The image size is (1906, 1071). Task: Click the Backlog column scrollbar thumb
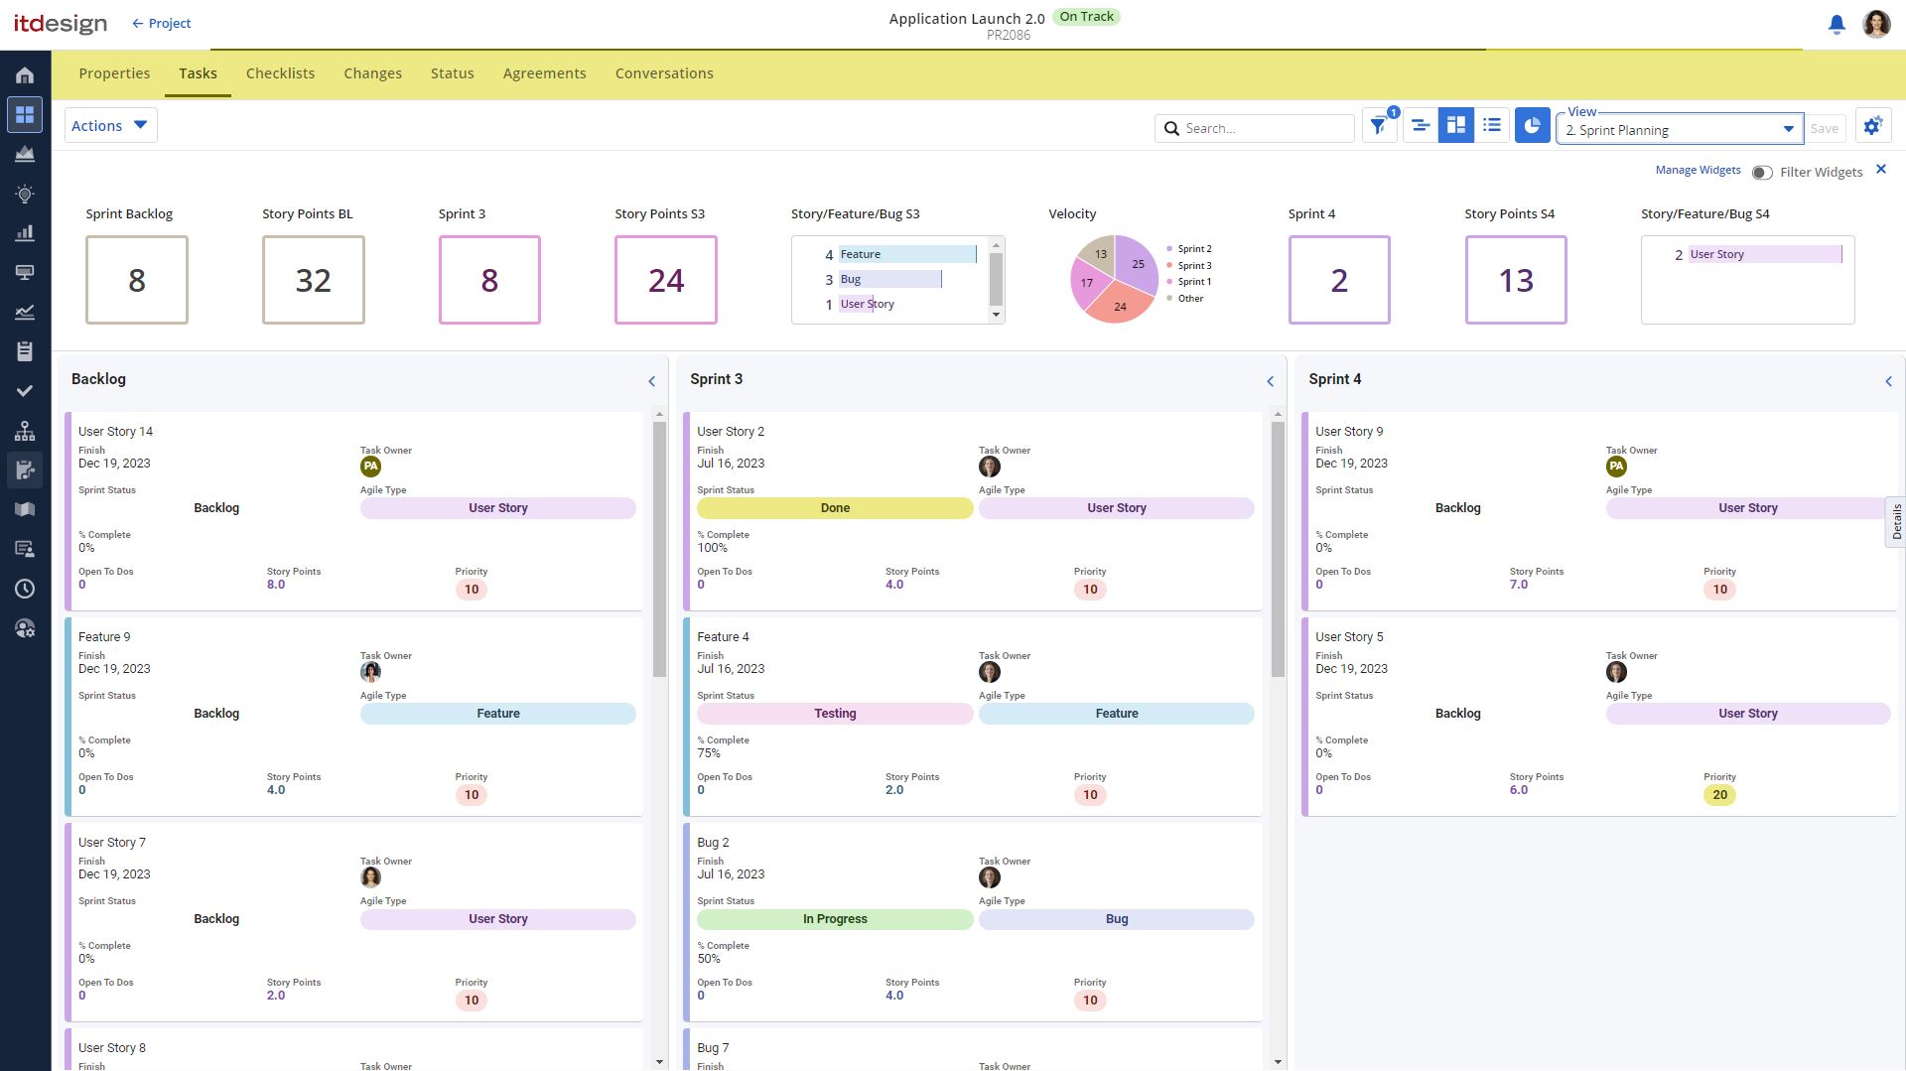(659, 549)
